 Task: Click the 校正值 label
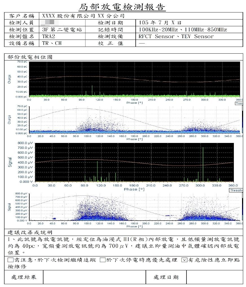pos(110,44)
